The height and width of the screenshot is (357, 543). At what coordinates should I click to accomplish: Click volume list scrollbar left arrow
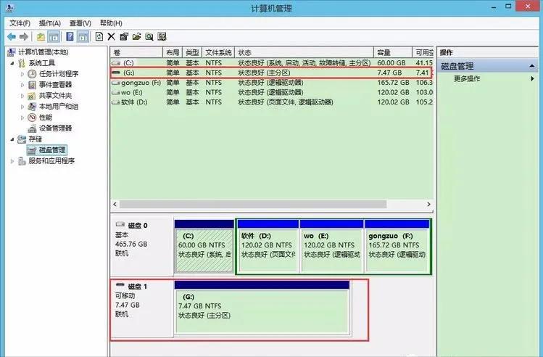coord(115,204)
